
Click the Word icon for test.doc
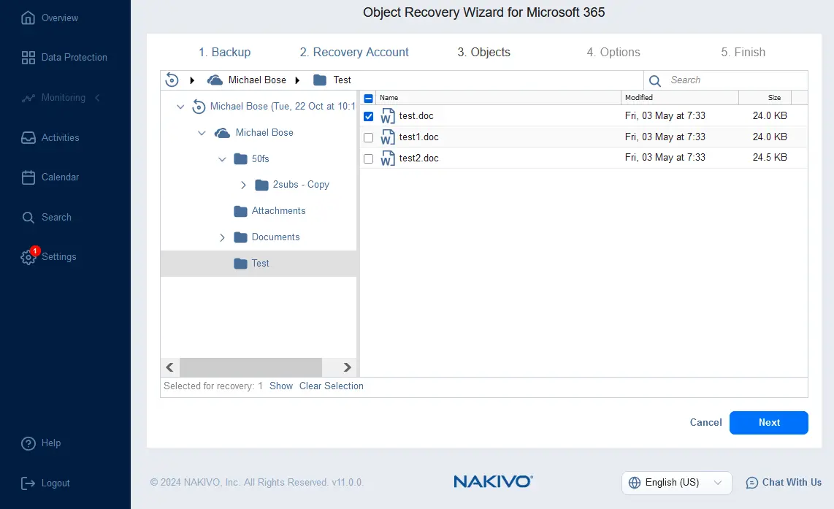click(388, 116)
